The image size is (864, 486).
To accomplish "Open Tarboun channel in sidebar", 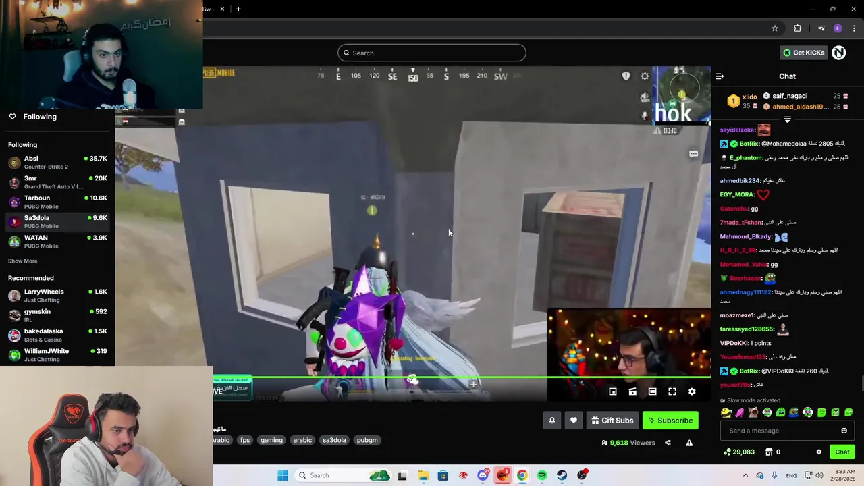I will [x=57, y=202].
